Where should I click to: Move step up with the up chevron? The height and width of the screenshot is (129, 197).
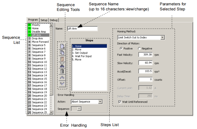62,78
